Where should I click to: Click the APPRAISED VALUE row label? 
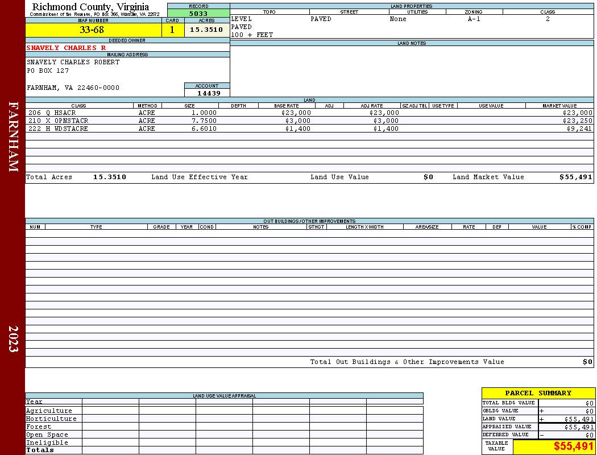(x=507, y=427)
